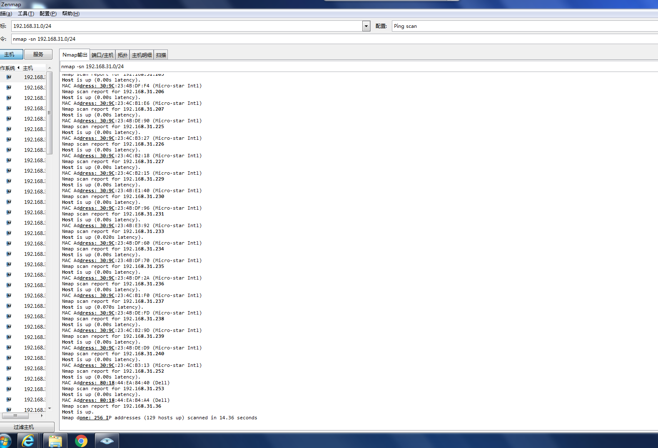The height and width of the screenshot is (448, 658).
Task: Click the MAC address line 30:9C:23:4B:DF:2A
Action: [x=132, y=278]
